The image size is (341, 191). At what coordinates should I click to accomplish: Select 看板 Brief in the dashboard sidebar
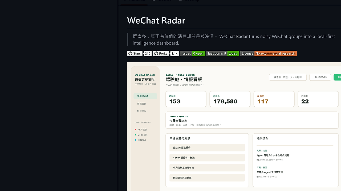[145, 96]
